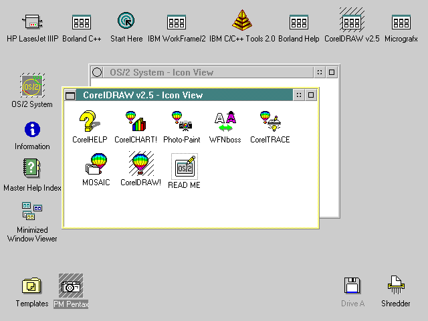Image resolution: width=428 pixels, height=321 pixels.
Task: Open the CorelHELP question mark icon
Action: (x=90, y=121)
